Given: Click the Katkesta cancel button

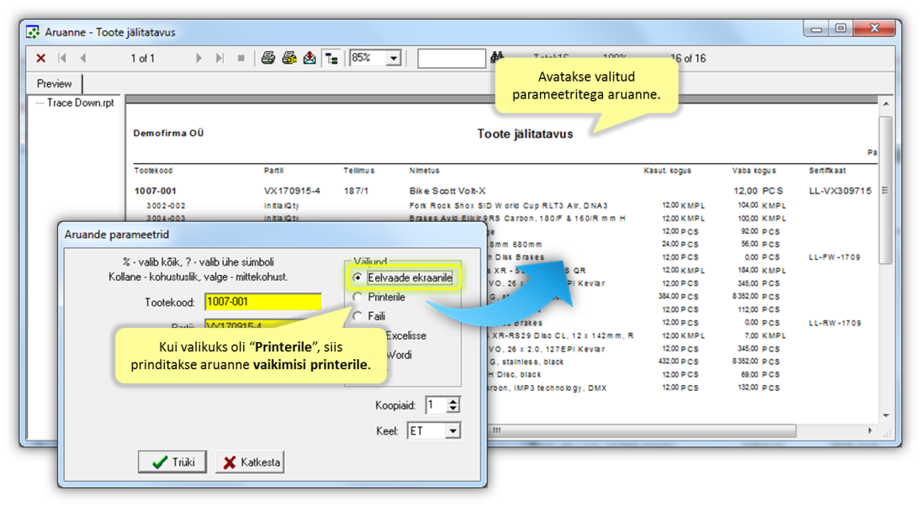Looking at the screenshot, I should pyautogui.click(x=250, y=462).
